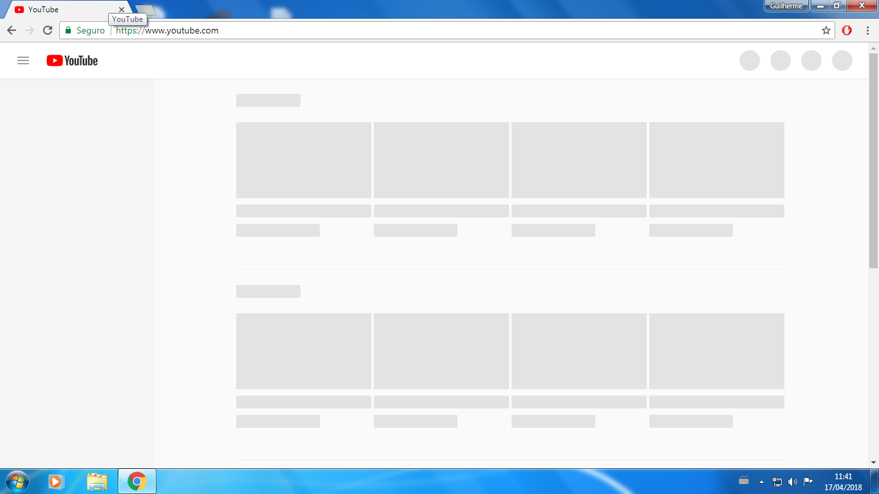This screenshot has height=494, width=879.
Task: Open the Windows Start menu
Action: click(x=16, y=481)
